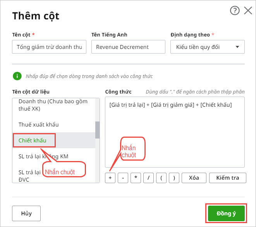Close the Thêm cột dialog
This screenshot has width=256, height=227.
point(248,11)
